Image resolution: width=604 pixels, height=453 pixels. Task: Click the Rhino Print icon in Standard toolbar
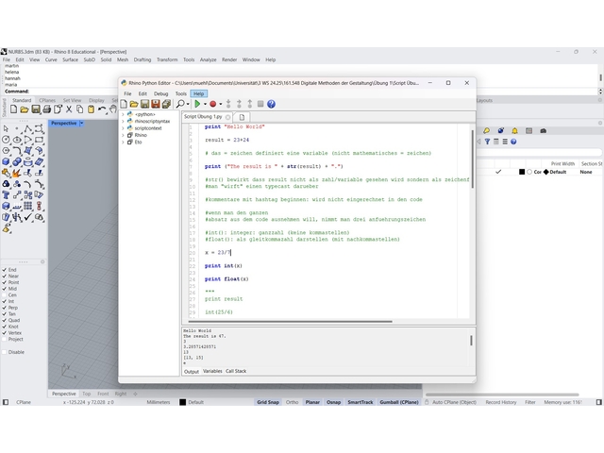(x=47, y=109)
